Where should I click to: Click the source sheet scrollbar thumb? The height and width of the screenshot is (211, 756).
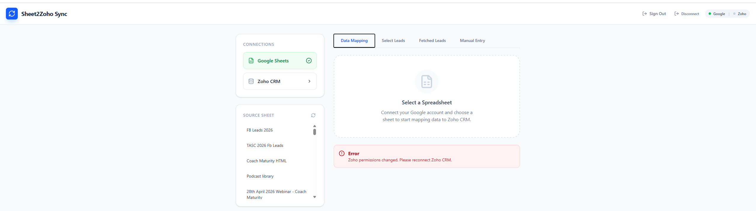[314, 132]
